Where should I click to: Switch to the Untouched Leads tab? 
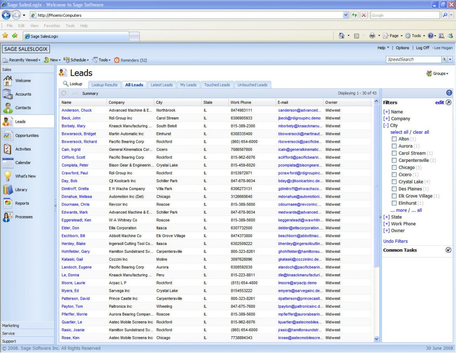252,84
